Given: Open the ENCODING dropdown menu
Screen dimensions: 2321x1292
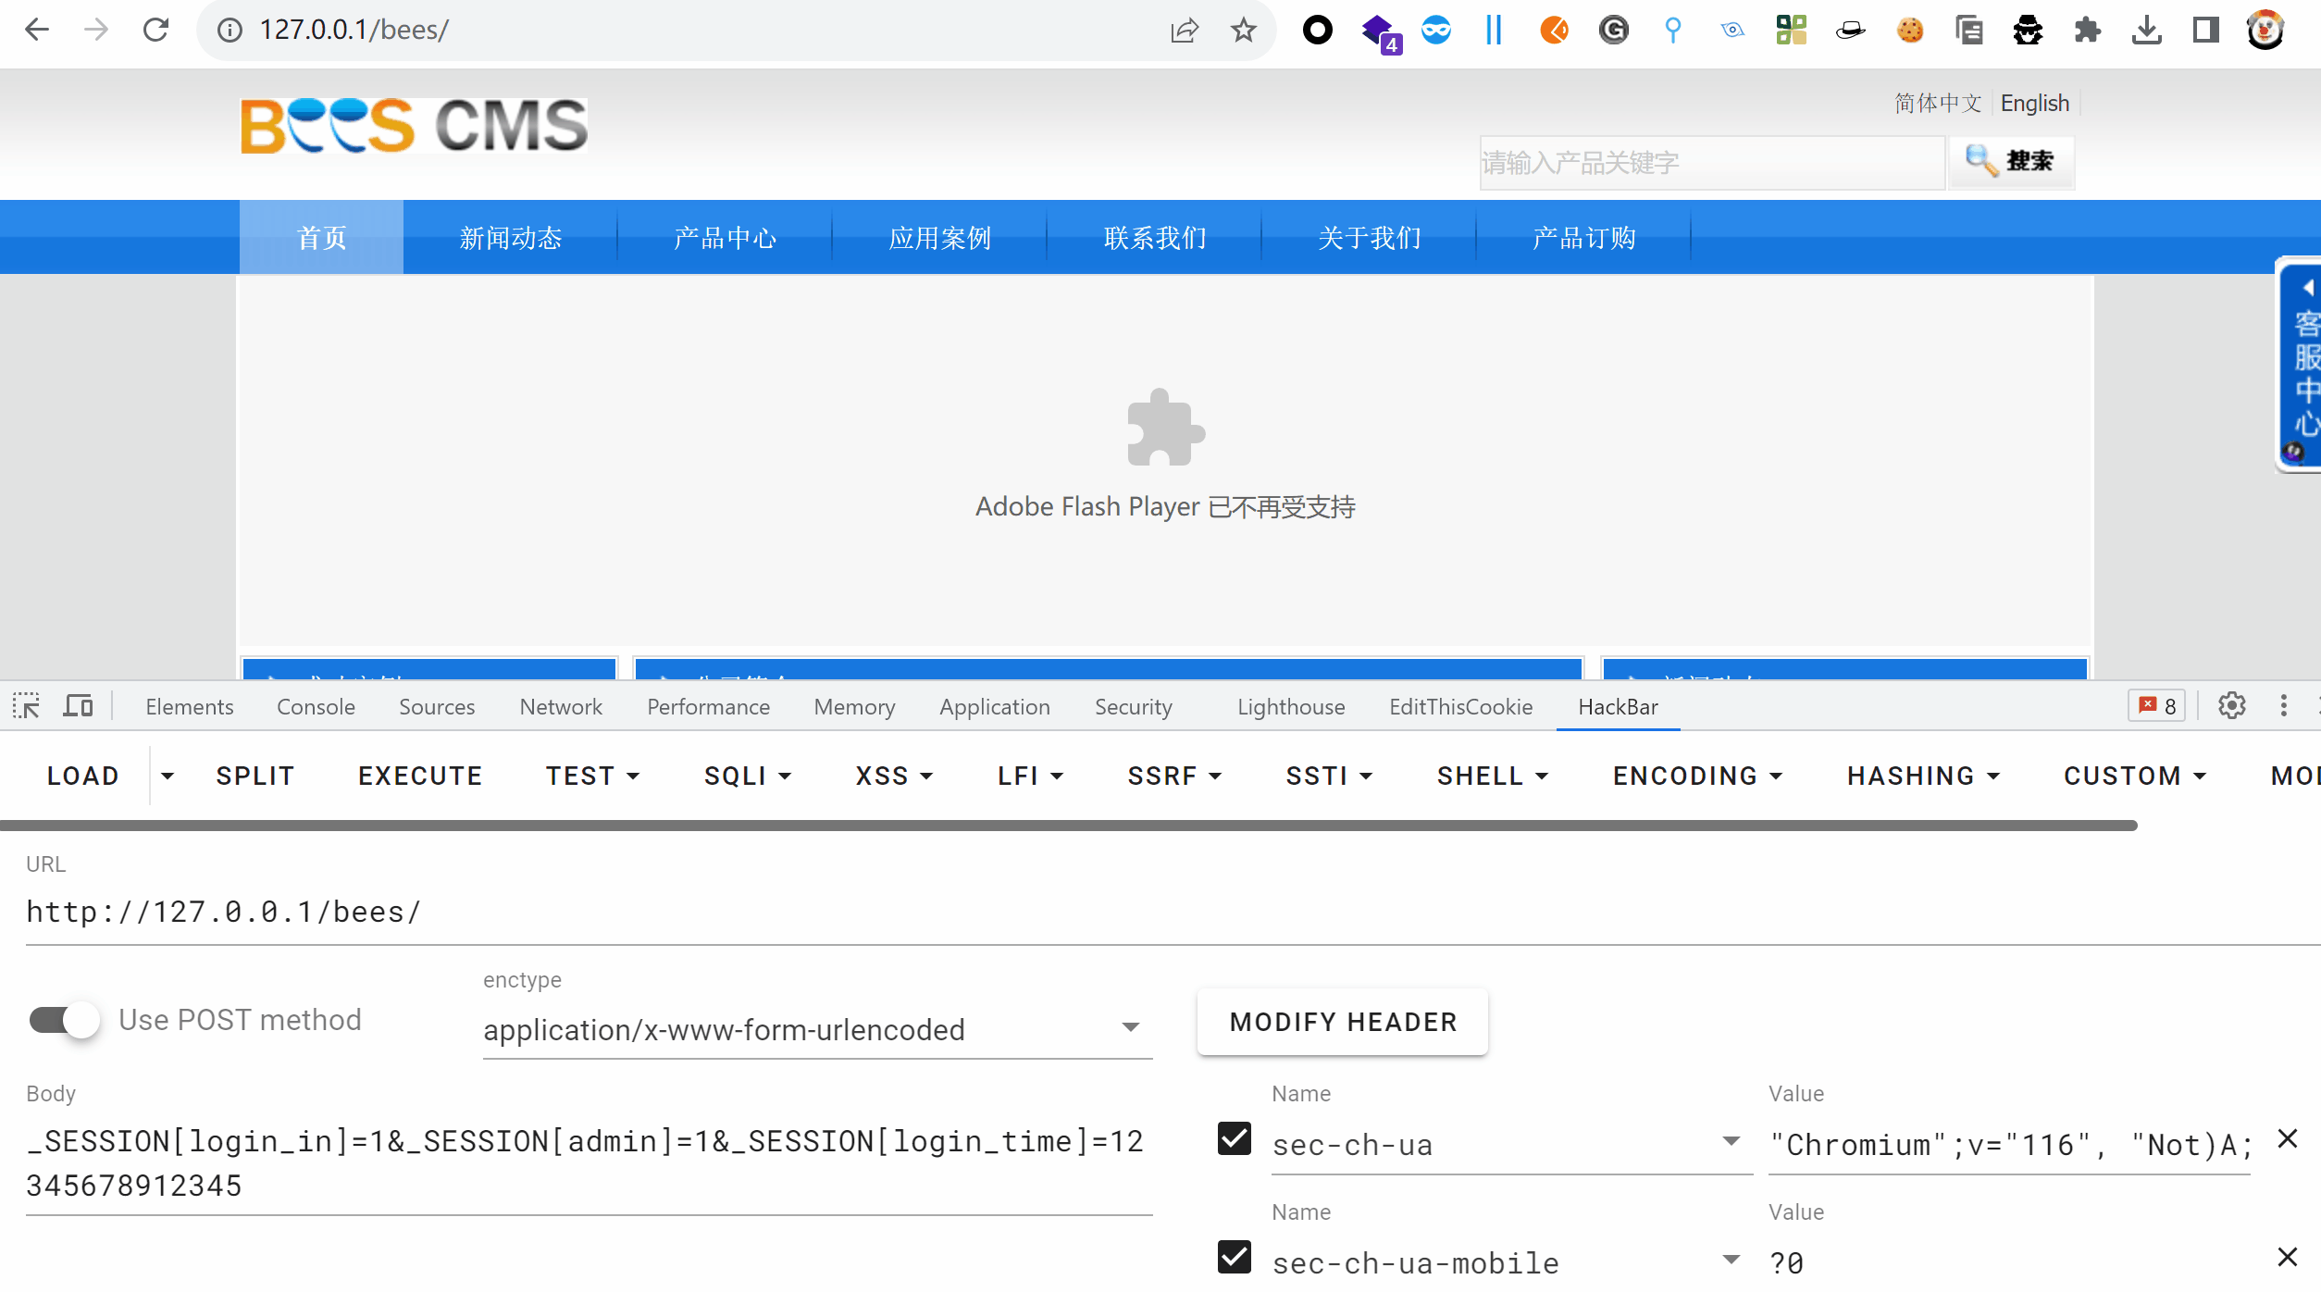Looking at the screenshot, I should tap(1697, 776).
